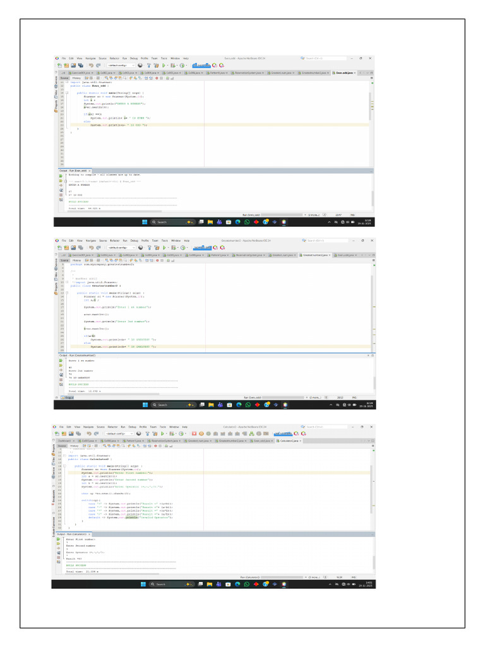Collapse main method fold in Even_odd editor
Image resolution: width=485 pixels, height=647 pixels.
pos(67,93)
